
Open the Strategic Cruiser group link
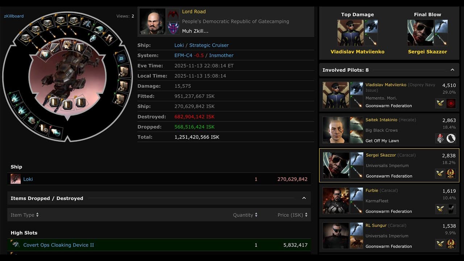click(209, 45)
